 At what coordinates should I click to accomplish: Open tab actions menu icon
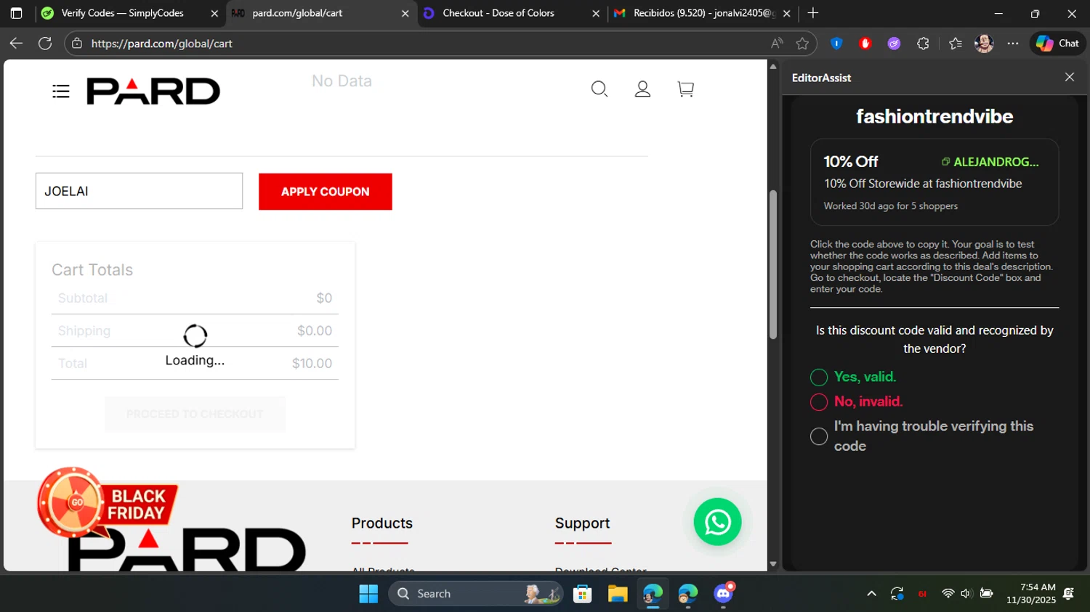16,13
